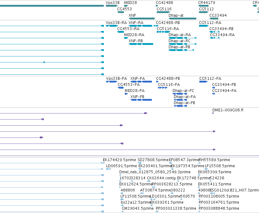Select transcript Dhap-at-RA label
The width and height of the screenshot is (259, 213).
[x=180, y=35]
